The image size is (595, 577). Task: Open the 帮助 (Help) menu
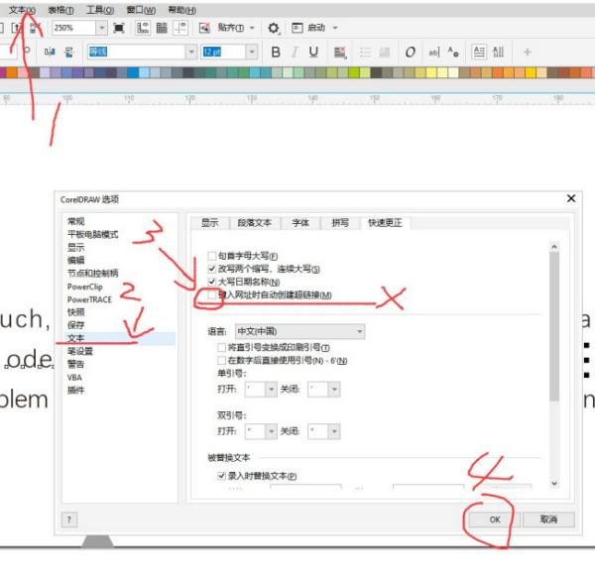click(x=182, y=10)
